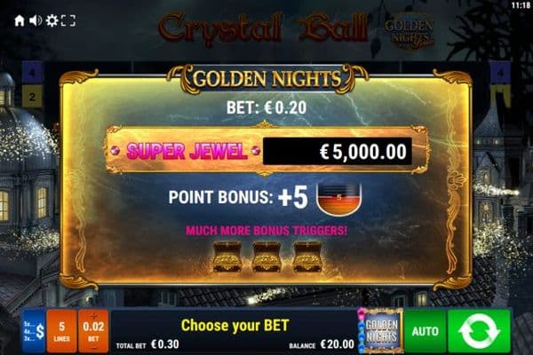Select the middle treasure chest
Viewport: 533px width, 355px height.
(266, 256)
